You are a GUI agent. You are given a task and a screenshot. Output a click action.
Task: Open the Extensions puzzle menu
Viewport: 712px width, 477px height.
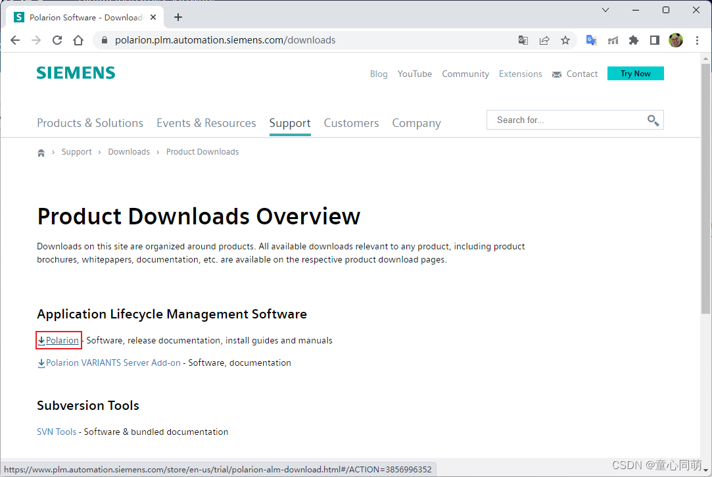pyautogui.click(x=634, y=40)
